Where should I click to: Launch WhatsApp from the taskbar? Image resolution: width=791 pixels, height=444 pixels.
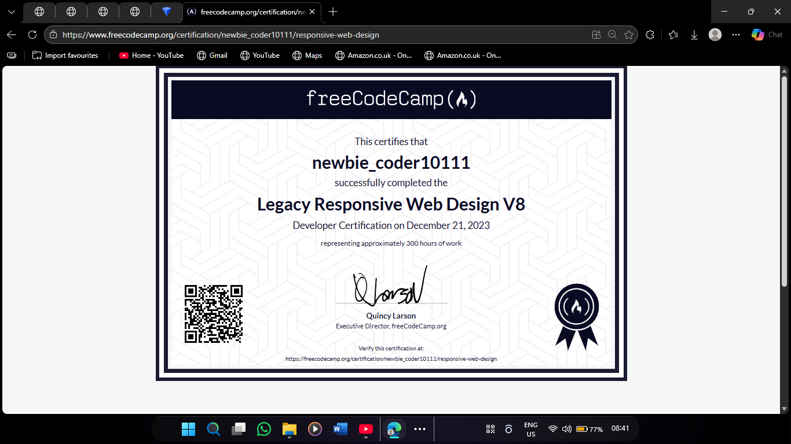point(263,429)
